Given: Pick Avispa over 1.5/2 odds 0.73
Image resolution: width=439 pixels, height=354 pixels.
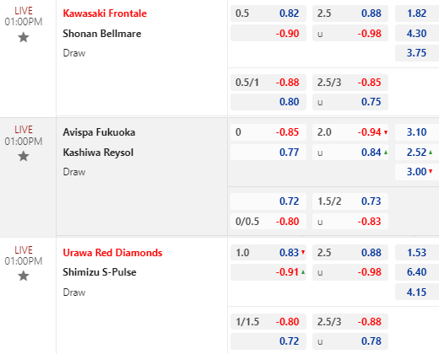Looking at the screenshot, I should [x=350, y=201].
